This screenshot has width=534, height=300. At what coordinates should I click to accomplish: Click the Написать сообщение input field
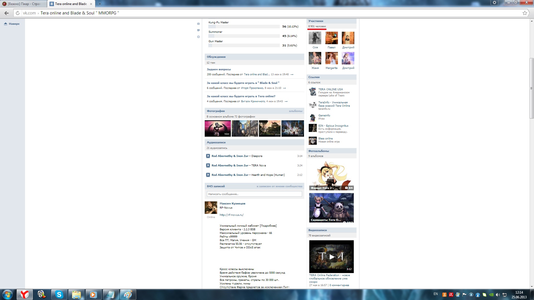pyautogui.click(x=254, y=194)
